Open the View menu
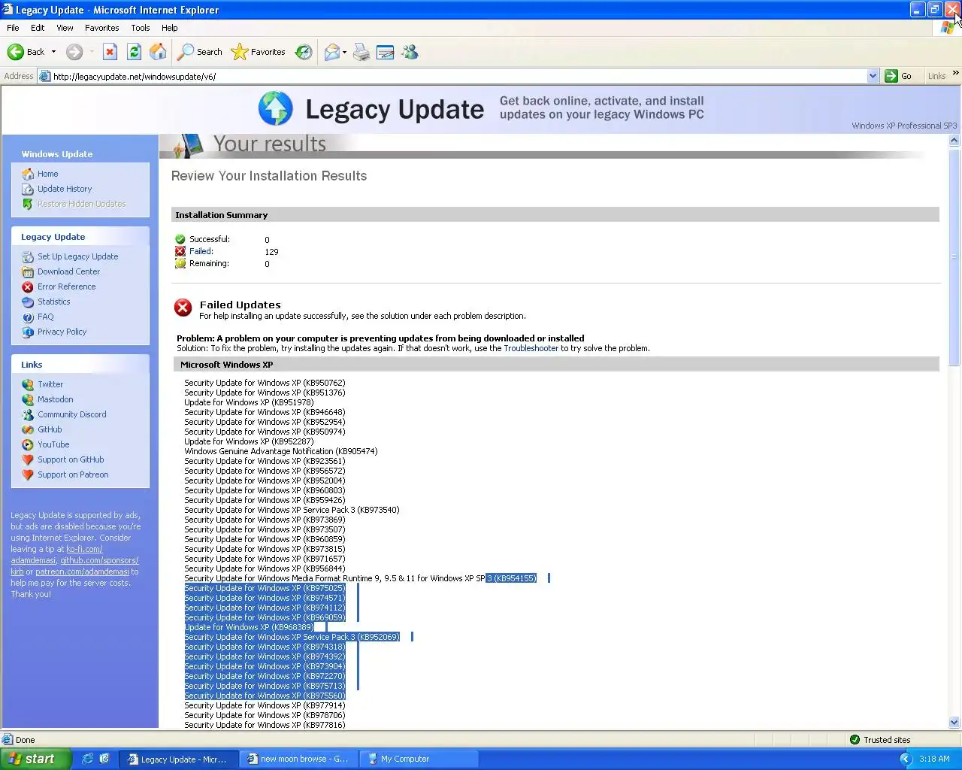962x770 pixels. tap(65, 28)
